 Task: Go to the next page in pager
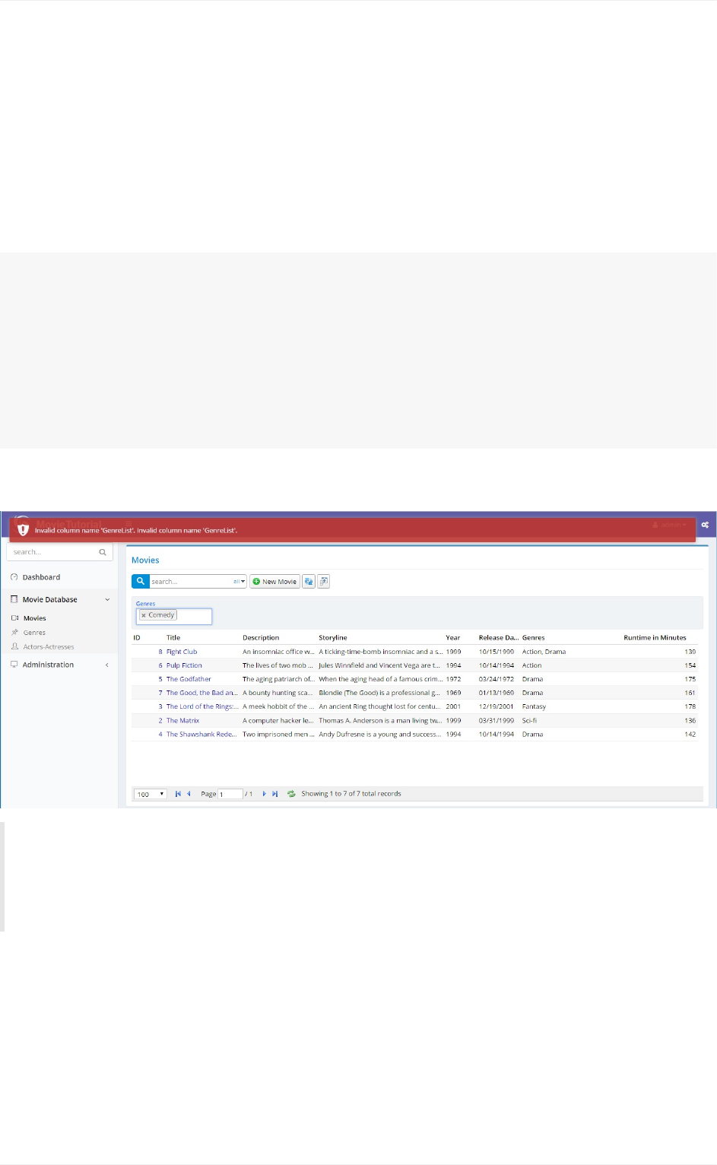(264, 794)
